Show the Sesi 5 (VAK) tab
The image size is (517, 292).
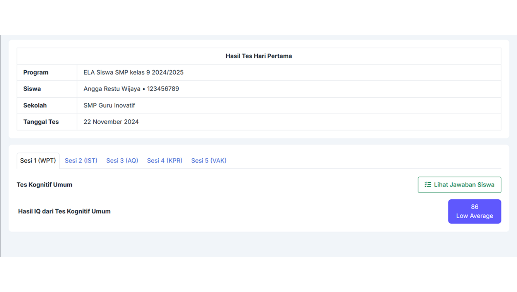[209, 161]
